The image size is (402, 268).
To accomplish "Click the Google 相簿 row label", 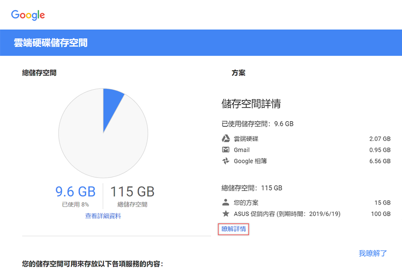I will click(x=250, y=161).
